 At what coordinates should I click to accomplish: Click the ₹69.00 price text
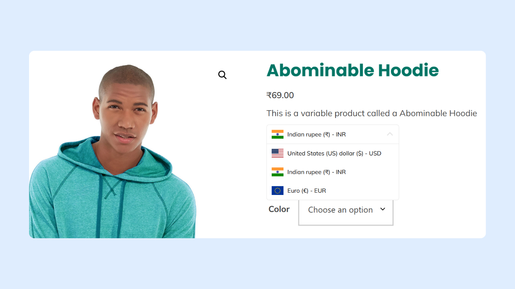click(x=280, y=95)
